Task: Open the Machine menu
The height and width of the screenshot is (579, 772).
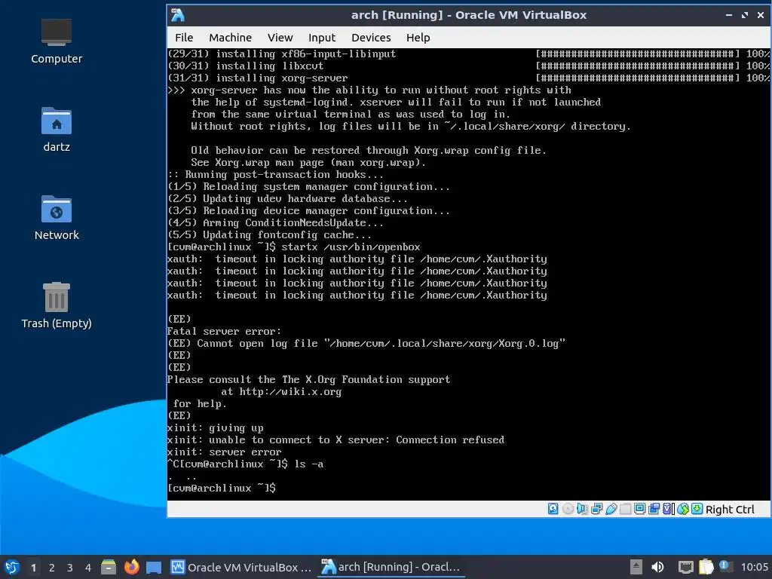Action: [x=230, y=38]
